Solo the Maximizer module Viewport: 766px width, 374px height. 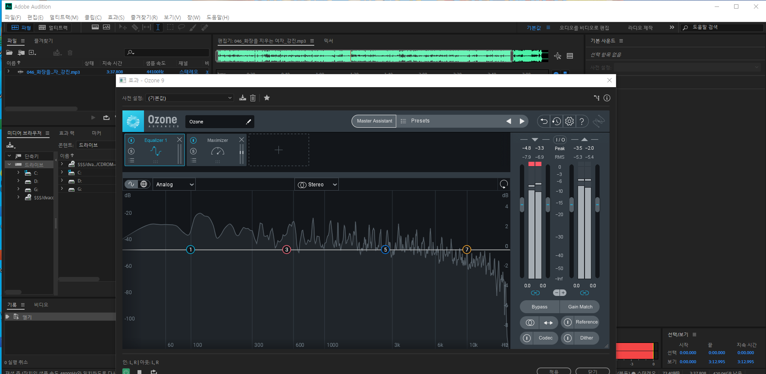point(194,151)
